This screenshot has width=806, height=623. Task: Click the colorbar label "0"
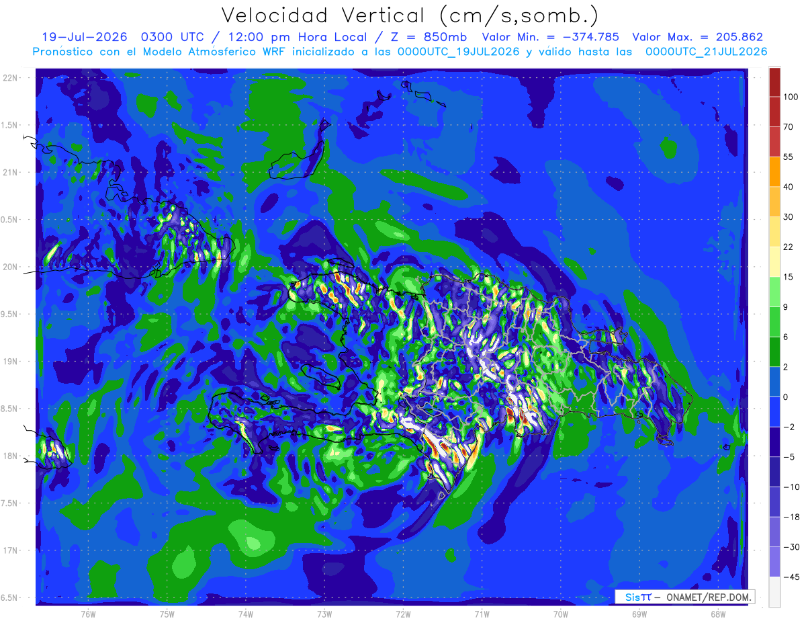[785, 397]
